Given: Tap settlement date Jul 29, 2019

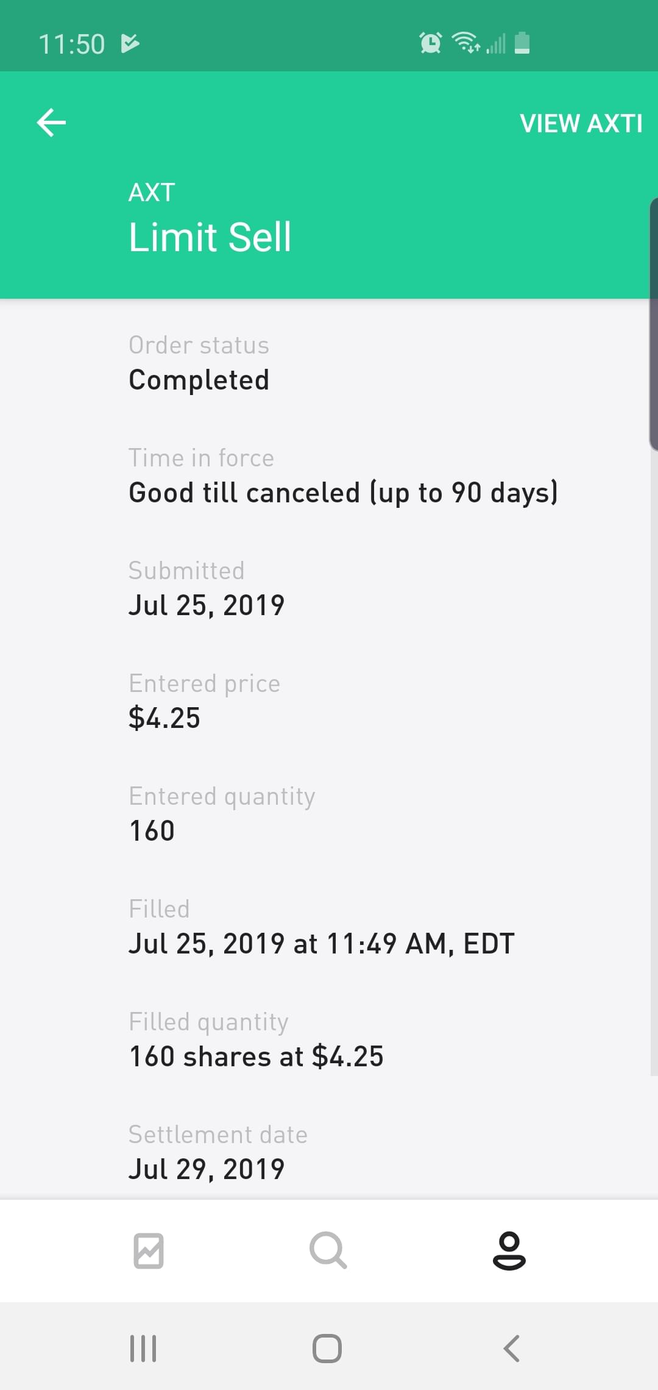Looking at the screenshot, I should click(207, 1169).
